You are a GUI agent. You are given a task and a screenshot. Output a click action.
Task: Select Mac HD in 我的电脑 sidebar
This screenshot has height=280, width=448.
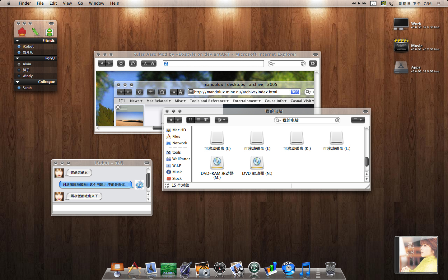(176, 130)
